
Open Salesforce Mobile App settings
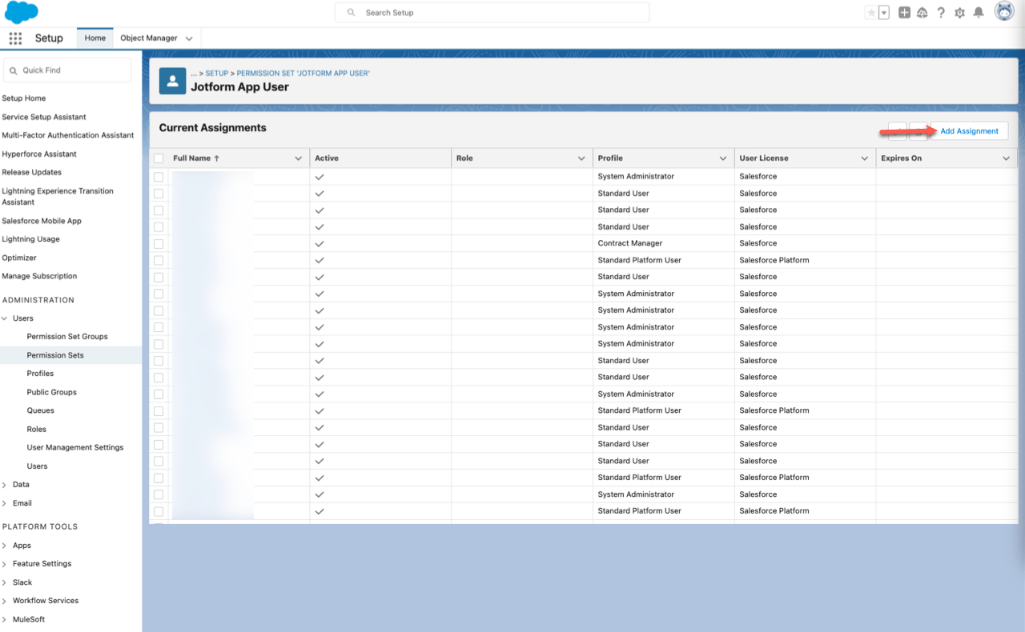[x=42, y=221]
